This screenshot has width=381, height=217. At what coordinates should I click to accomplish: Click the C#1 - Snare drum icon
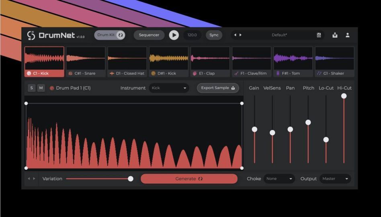(70, 73)
